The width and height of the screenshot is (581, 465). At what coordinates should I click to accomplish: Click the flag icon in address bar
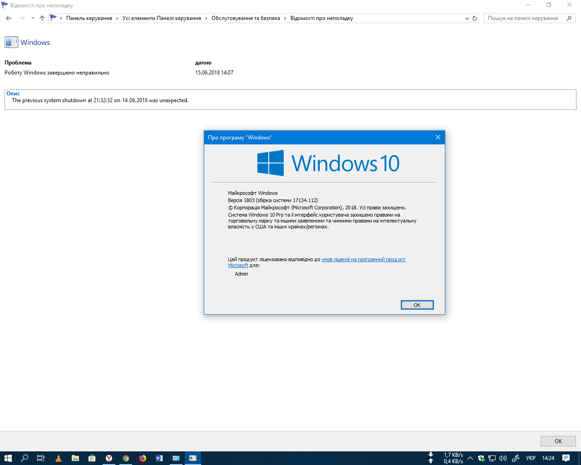click(54, 18)
